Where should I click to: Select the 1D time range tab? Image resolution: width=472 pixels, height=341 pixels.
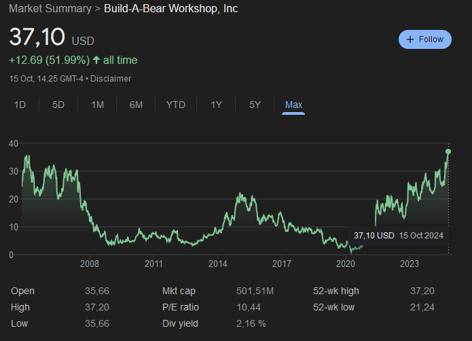(x=20, y=105)
